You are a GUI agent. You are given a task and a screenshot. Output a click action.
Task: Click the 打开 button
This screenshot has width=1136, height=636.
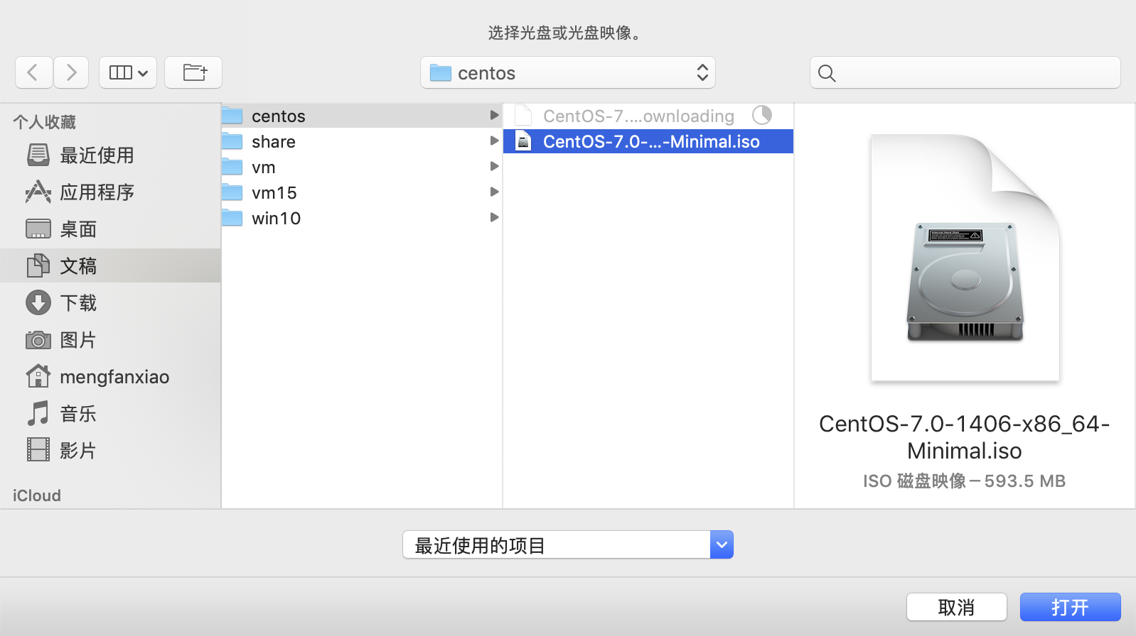pos(1070,608)
